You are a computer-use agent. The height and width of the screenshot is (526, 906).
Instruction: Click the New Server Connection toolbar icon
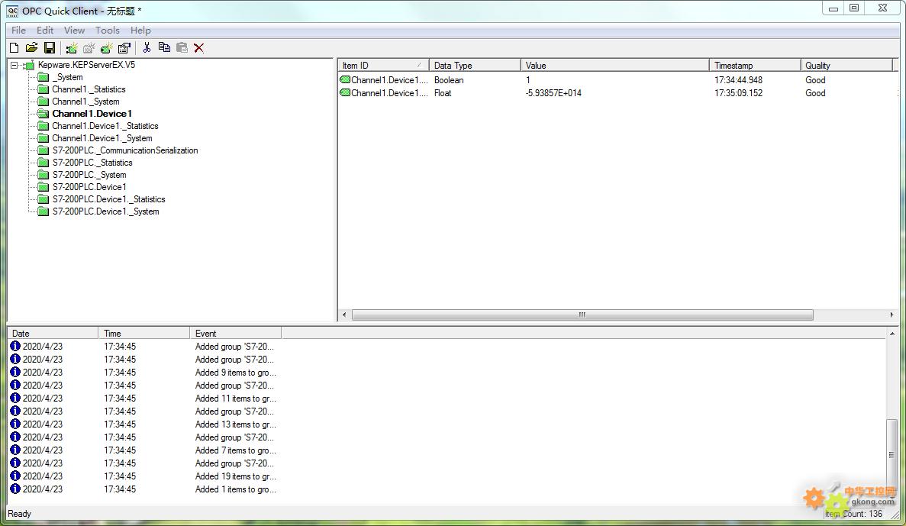click(72, 48)
